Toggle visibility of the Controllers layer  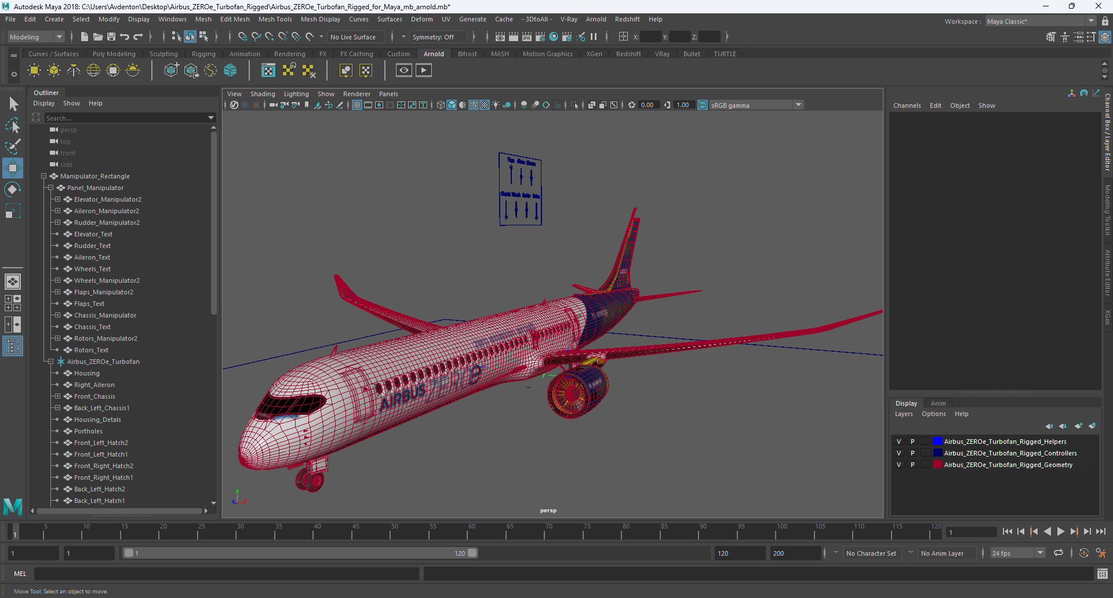899,453
